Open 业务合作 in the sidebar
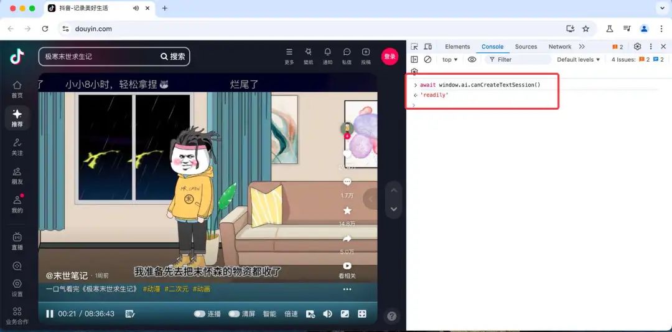This screenshot has width=672, height=332. pos(17,316)
